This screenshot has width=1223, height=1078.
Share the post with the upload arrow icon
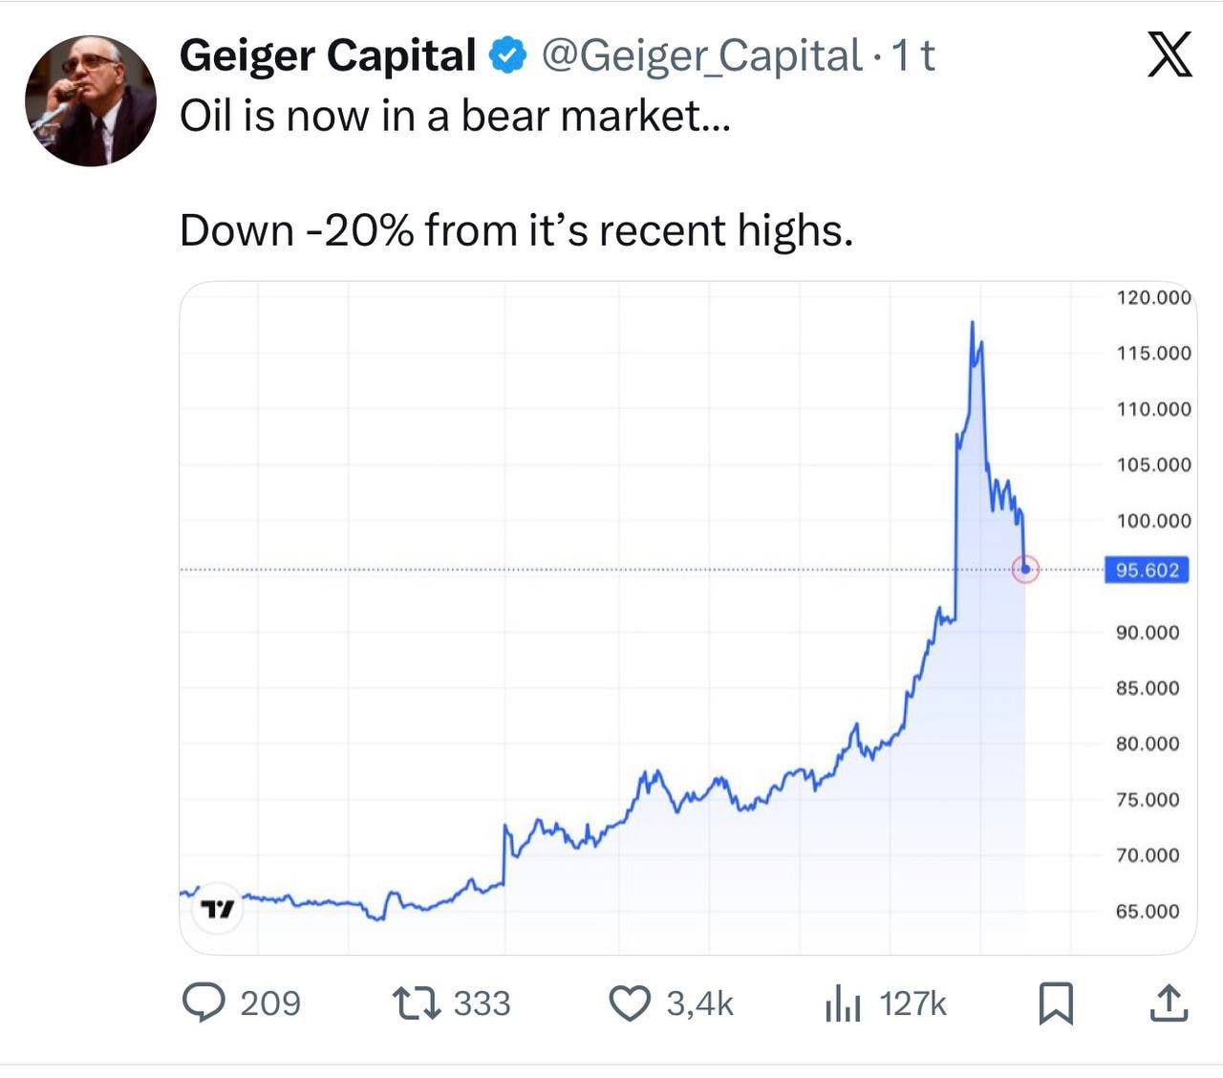point(1169,1003)
